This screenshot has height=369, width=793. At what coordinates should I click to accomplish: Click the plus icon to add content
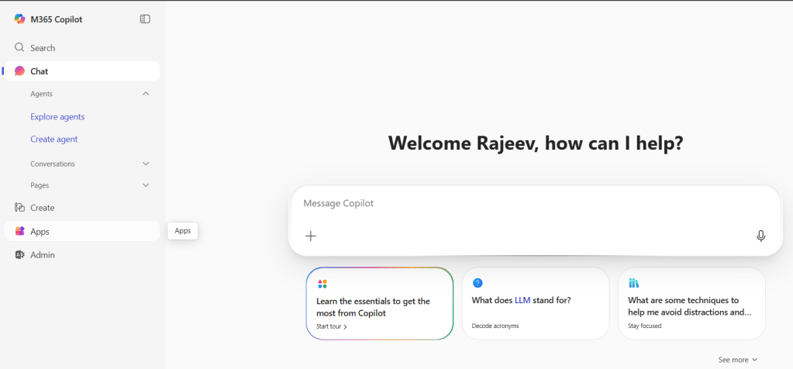coord(311,236)
